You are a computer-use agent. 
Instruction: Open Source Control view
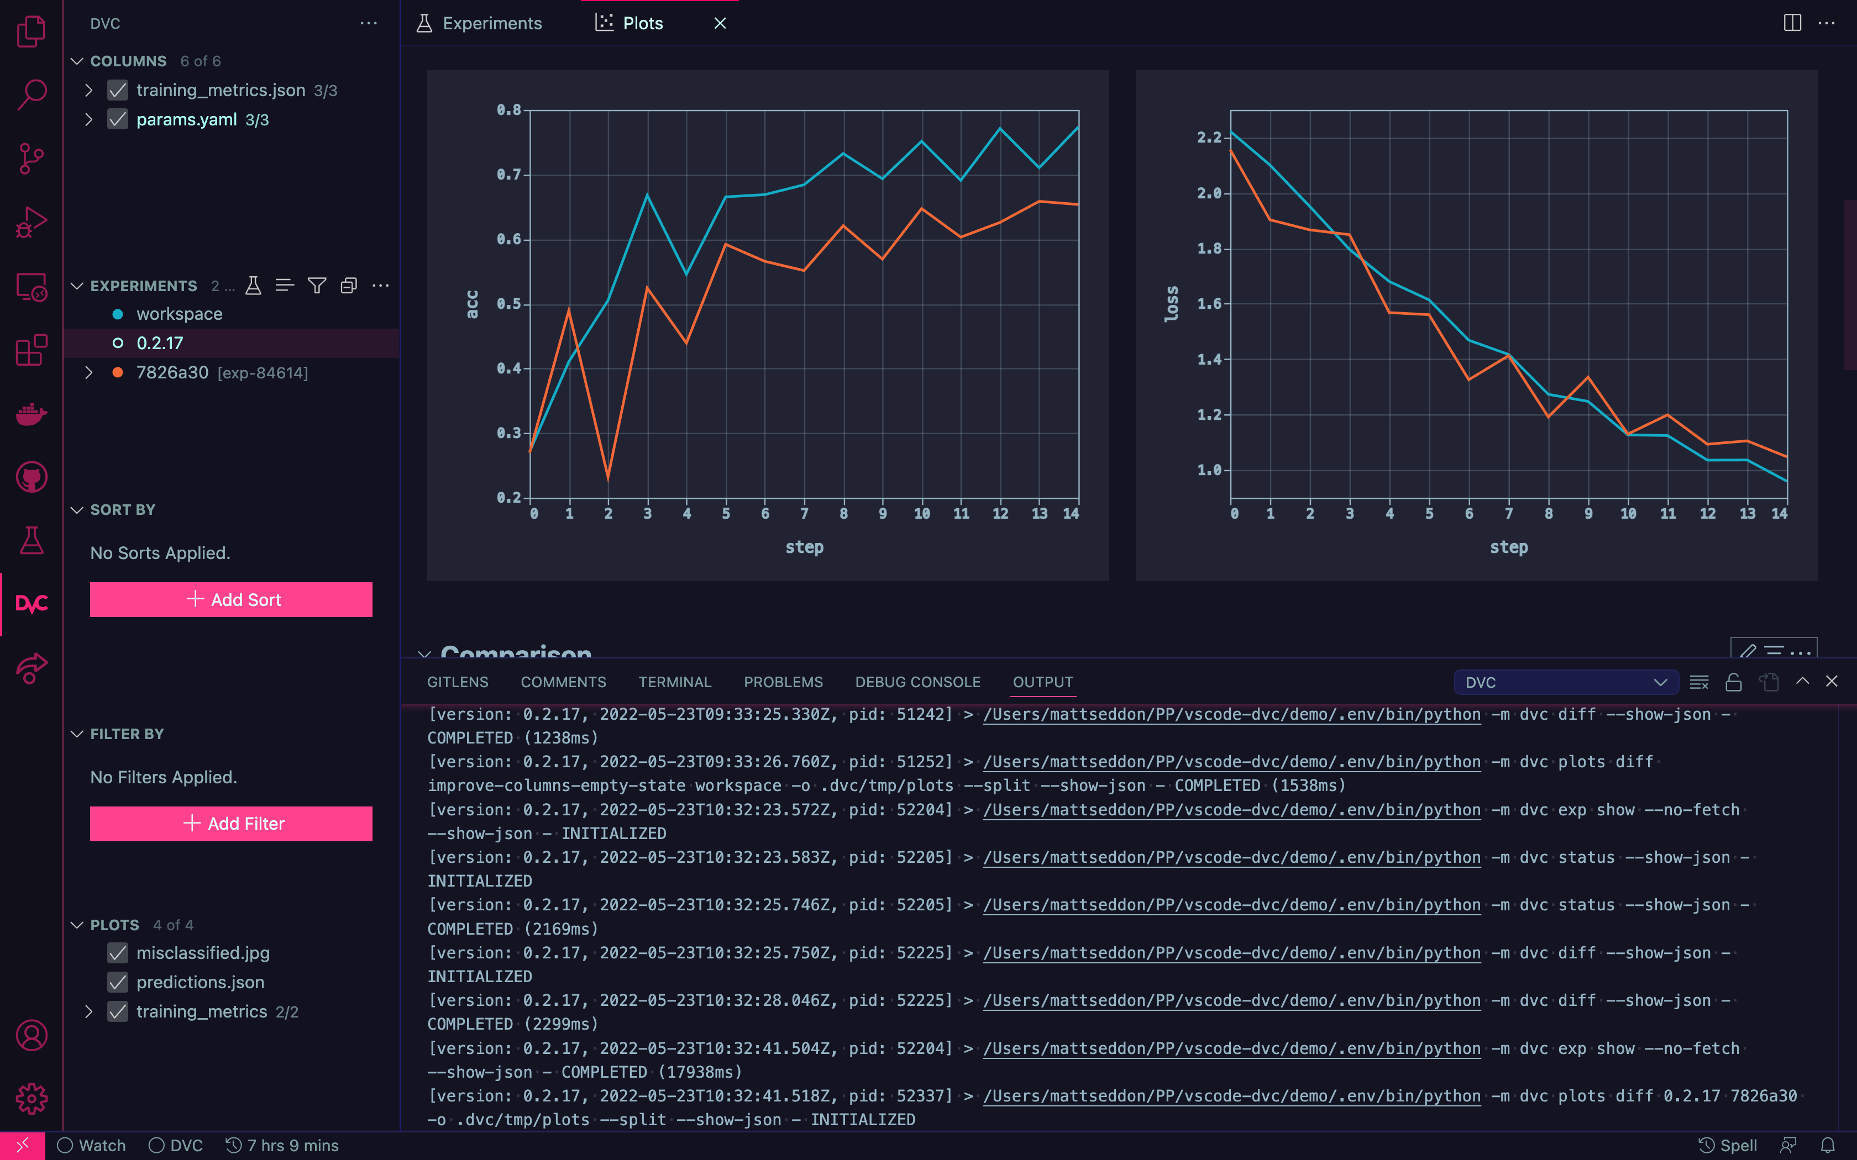coord(32,158)
